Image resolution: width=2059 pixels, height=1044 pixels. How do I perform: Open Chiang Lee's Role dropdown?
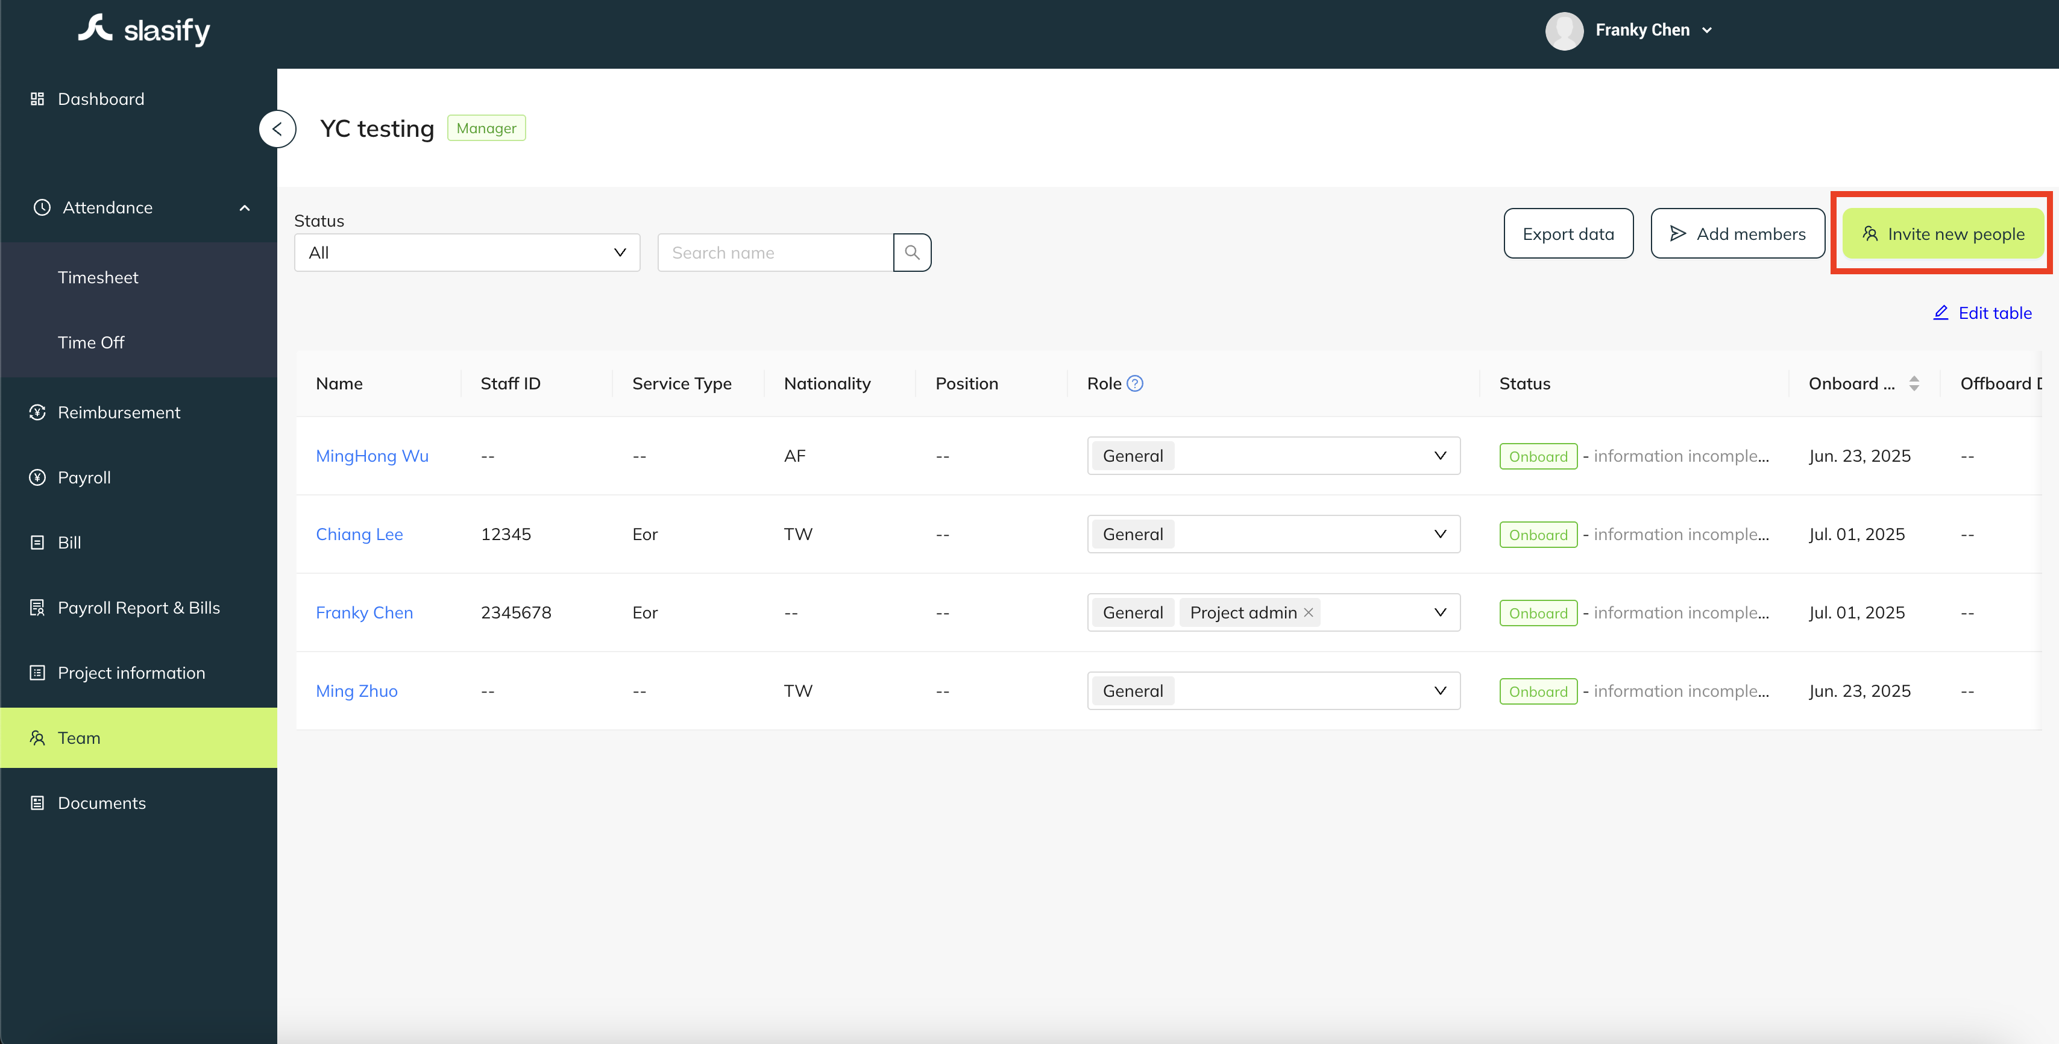[1273, 534]
